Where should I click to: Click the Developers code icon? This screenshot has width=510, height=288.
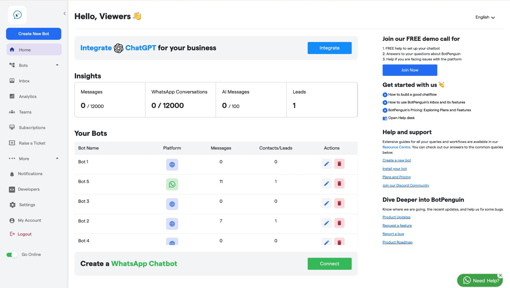[12, 189]
